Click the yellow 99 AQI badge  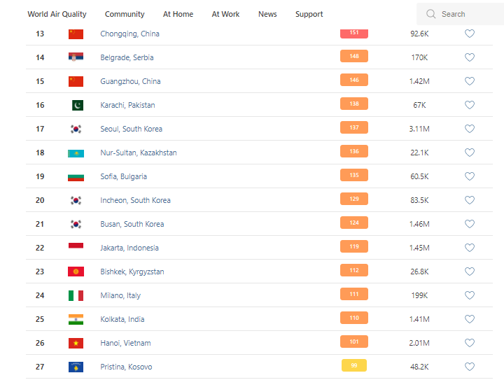[354, 365]
